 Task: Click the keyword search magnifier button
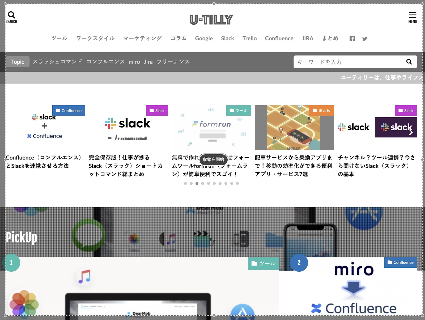(409, 62)
